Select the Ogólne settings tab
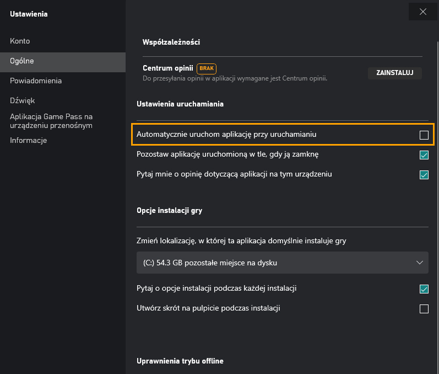Image resolution: width=439 pixels, height=374 pixels. (x=63, y=61)
